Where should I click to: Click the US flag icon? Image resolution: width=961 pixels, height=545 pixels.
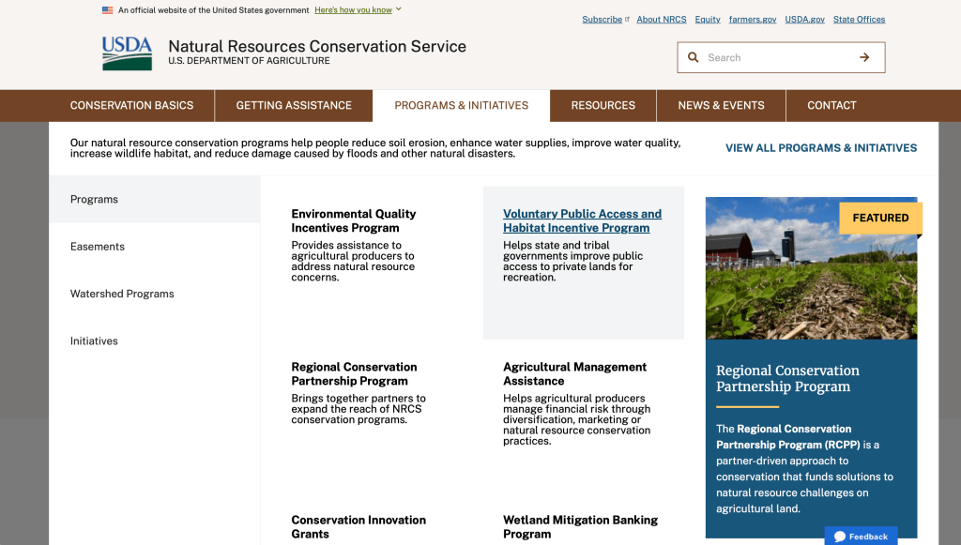pyautogui.click(x=108, y=10)
